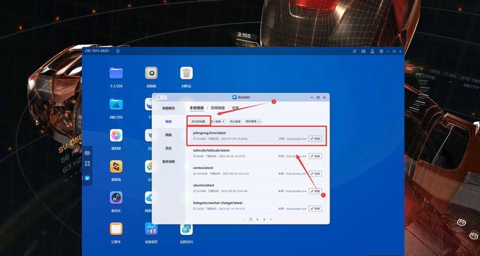Image resolution: width=480 pixels, height=256 pixels.
Task: Open the delete image dropdown button
Action: [x=253, y=122]
